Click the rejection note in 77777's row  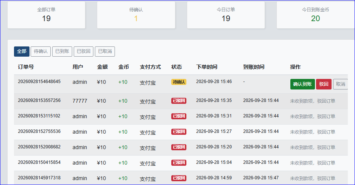(x=313, y=101)
